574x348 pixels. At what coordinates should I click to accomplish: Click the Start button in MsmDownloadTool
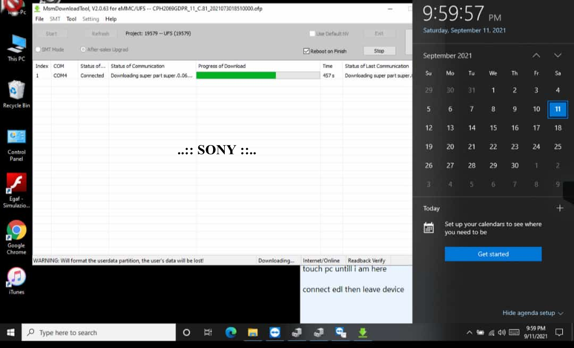click(51, 33)
